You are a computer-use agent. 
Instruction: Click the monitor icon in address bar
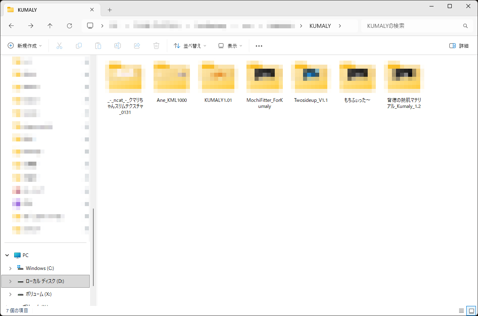tap(90, 26)
